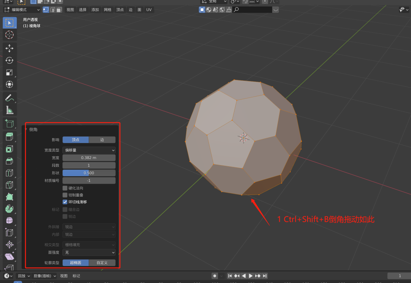Toggle the auto keying record button
The width and height of the screenshot is (411, 283).
click(215, 276)
